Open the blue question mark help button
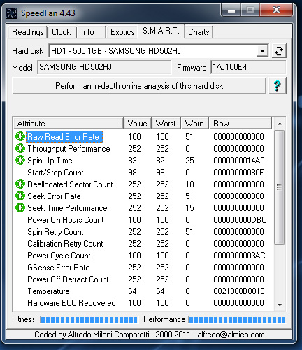This screenshot has width=302, height=350. (278, 86)
